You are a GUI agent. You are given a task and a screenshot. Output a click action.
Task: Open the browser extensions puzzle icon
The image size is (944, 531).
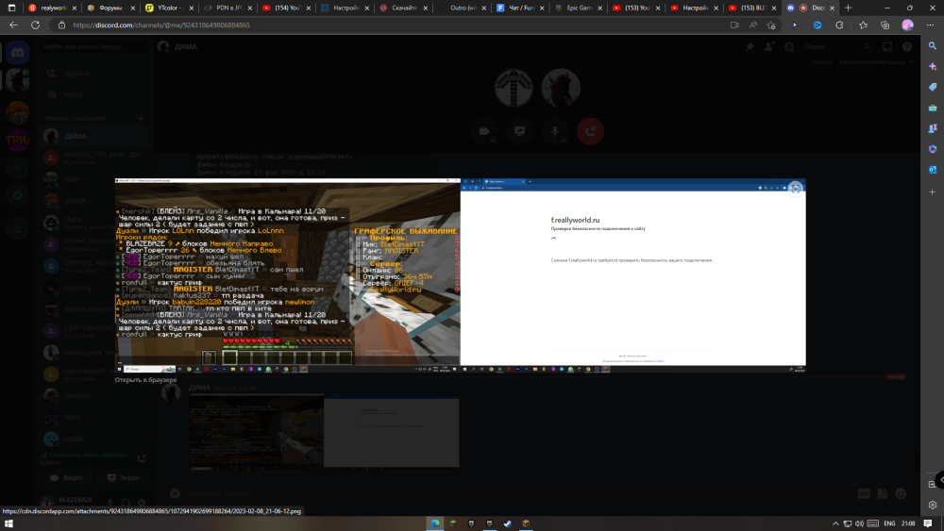pos(840,25)
